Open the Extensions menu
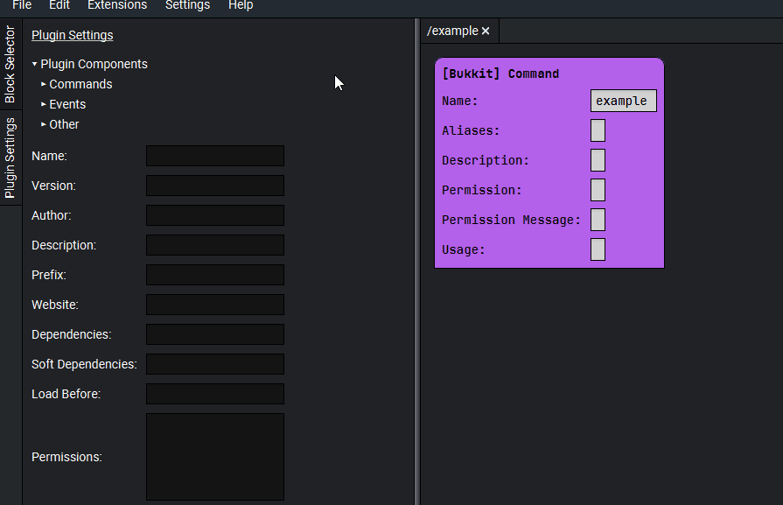The height and width of the screenshot is (505, 783). point(117,5)
